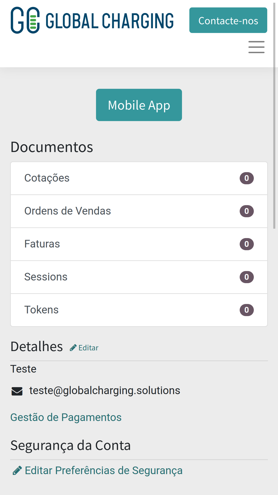The image size is (278, 495).
Task: Click the Sessions count badge
Action: [247, 277]
